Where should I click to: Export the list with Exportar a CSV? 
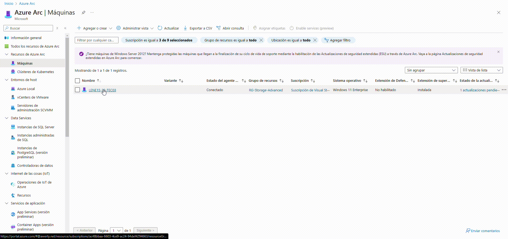198,28
